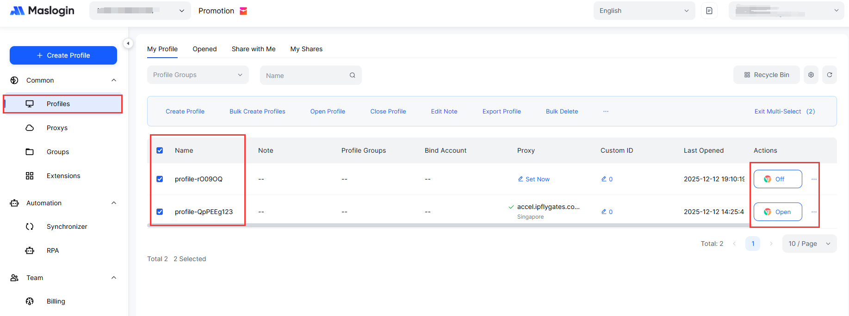Viewport: 849px width, 316px height.
Task: Edit custom ID pencil for profile-rO09OQ
Action: [604, 179]
